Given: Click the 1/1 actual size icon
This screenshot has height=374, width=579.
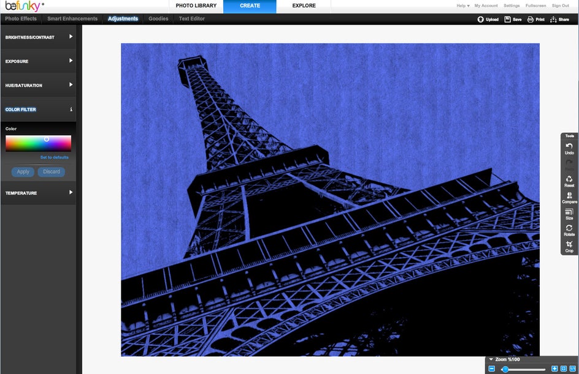Looking at the screenshot, I should coord(573,368).
